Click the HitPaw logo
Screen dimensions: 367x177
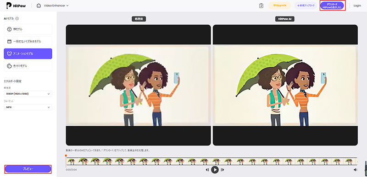16,5
